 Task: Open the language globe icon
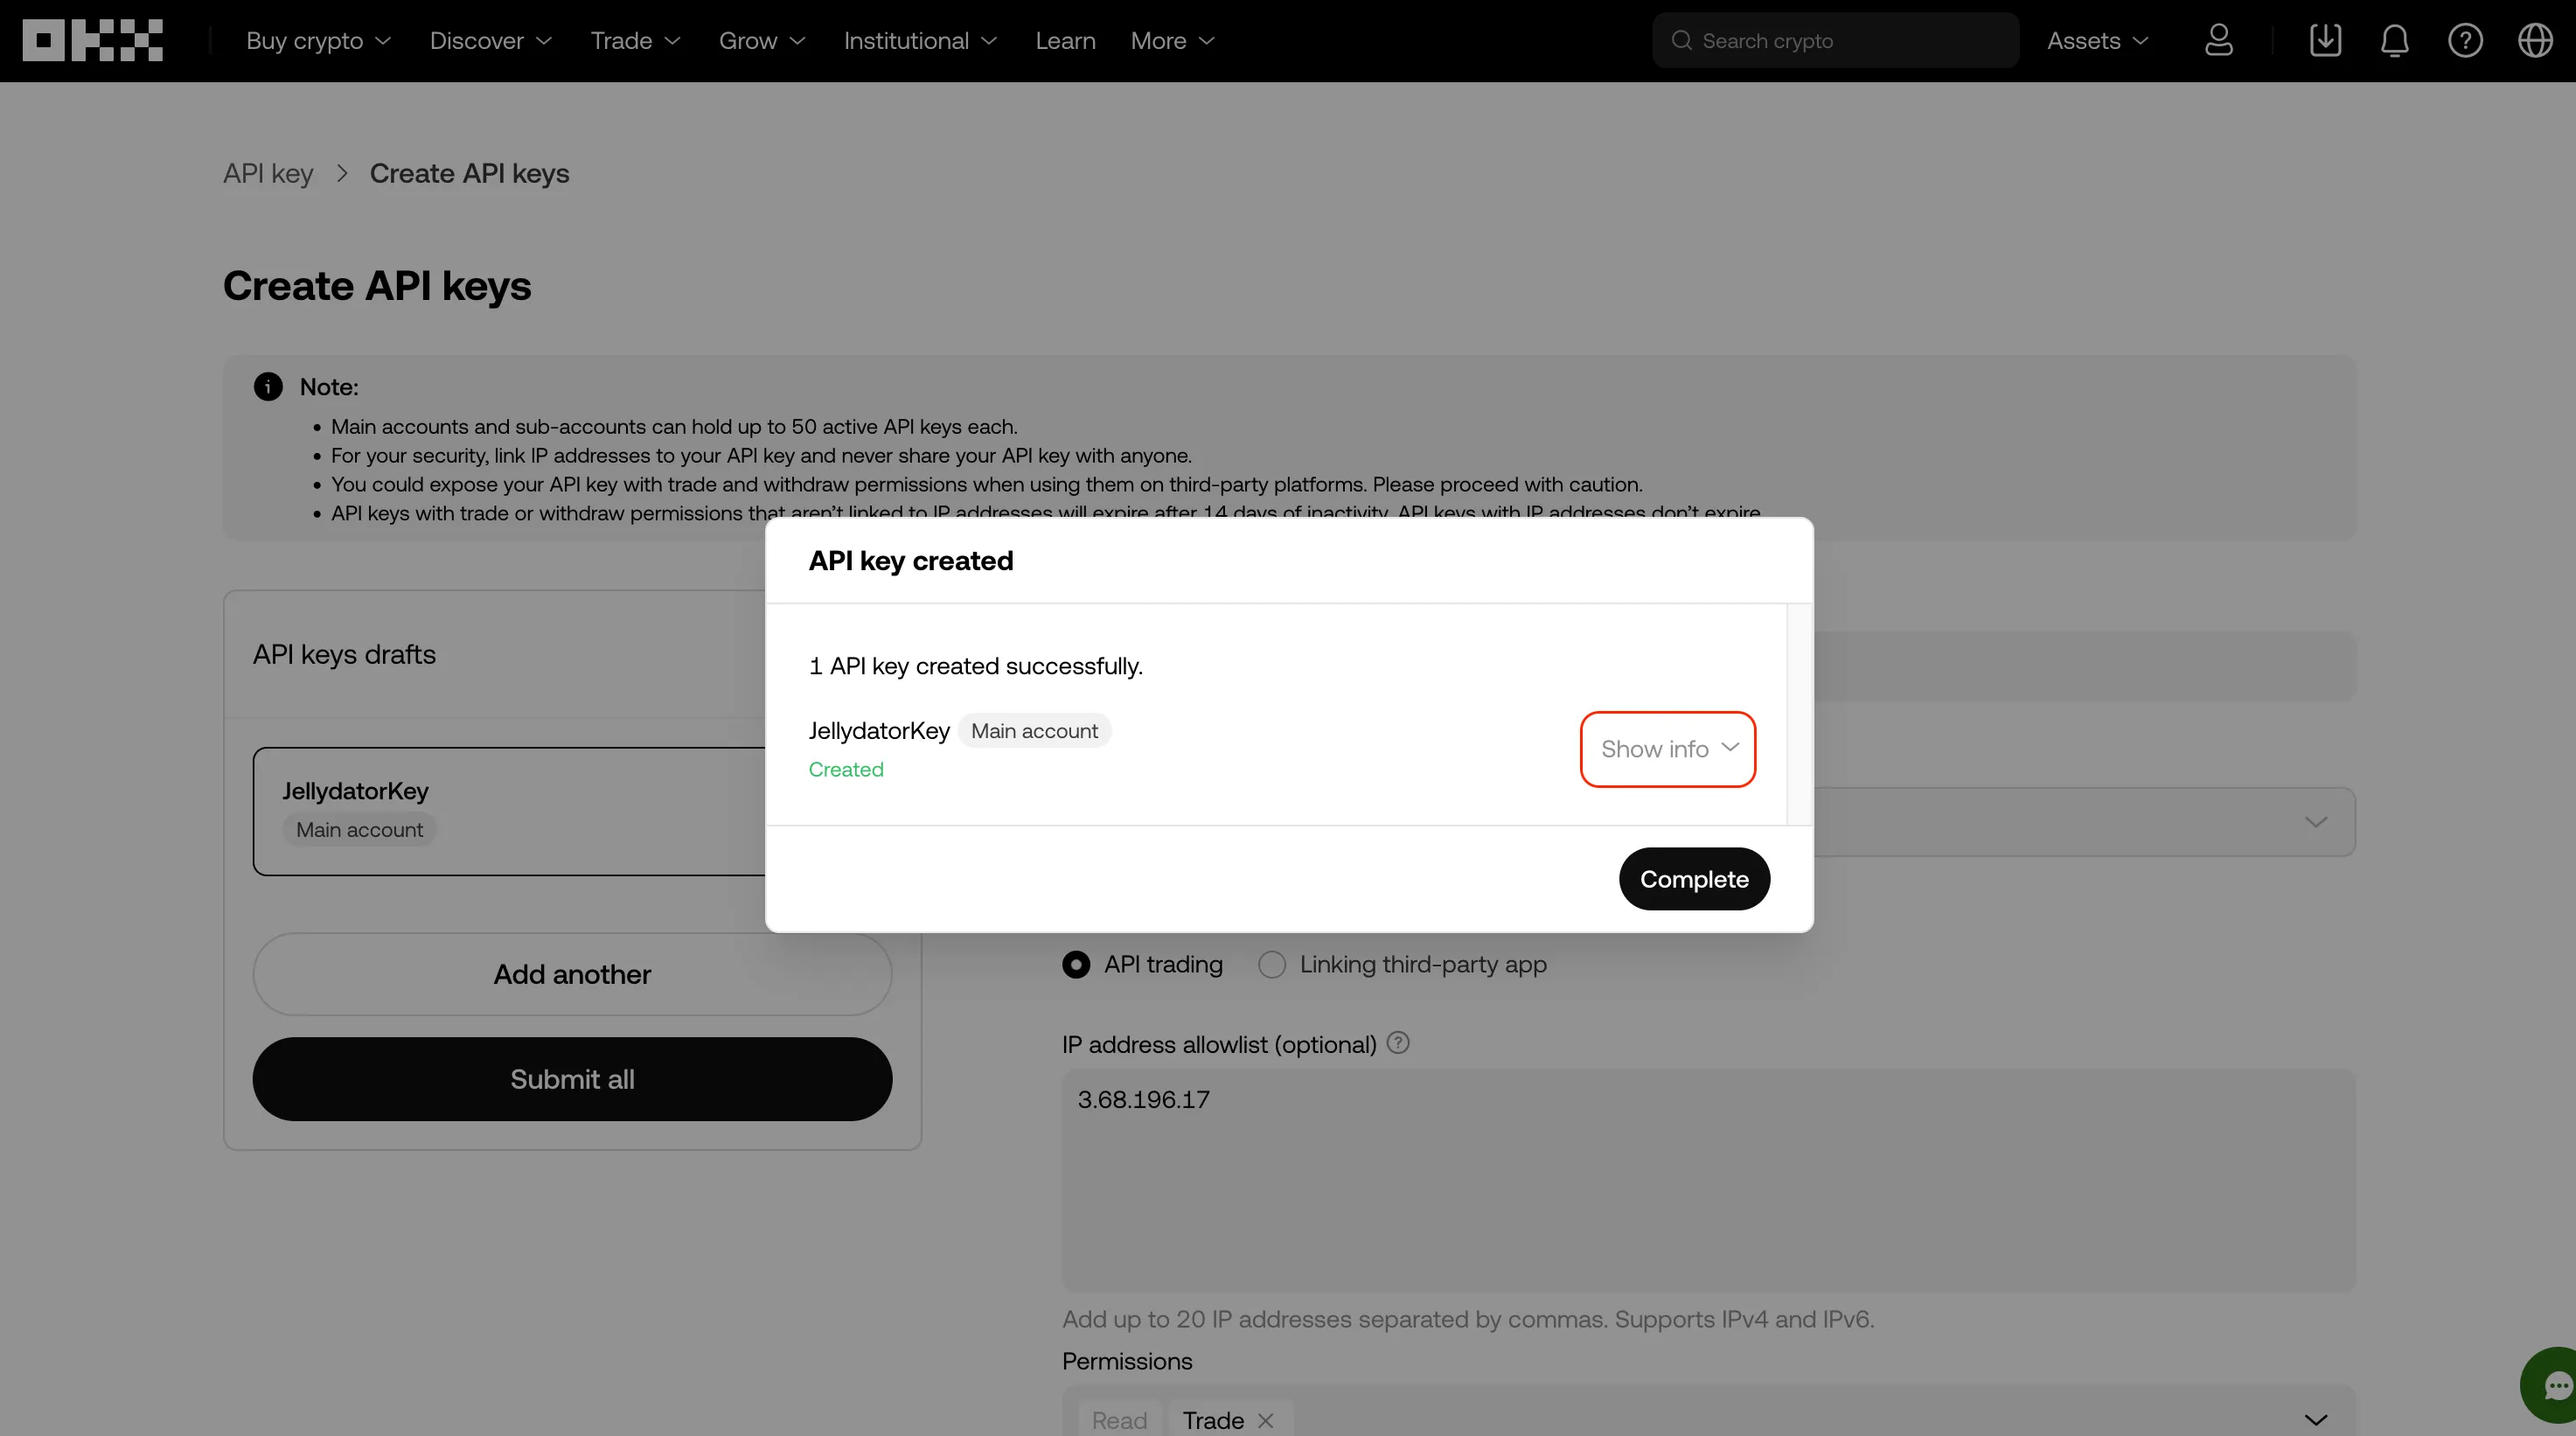click(x=2535, y=40)
